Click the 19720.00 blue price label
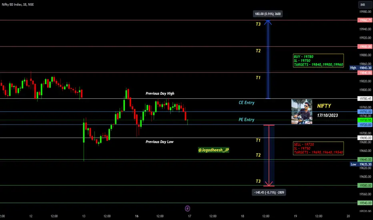Image resolution: width=373 pixels, height=220 pixels. tap(365, 125)
